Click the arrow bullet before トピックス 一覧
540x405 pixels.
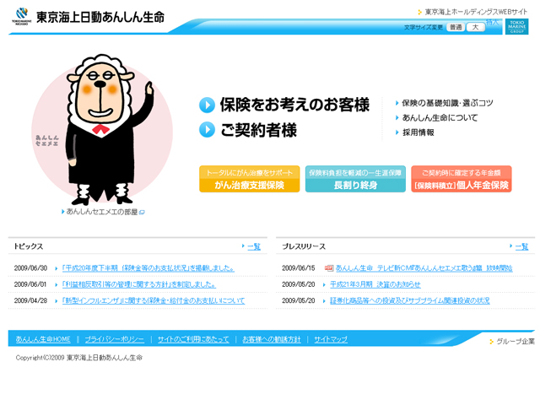pyautogui.click(x=243, y=246)
